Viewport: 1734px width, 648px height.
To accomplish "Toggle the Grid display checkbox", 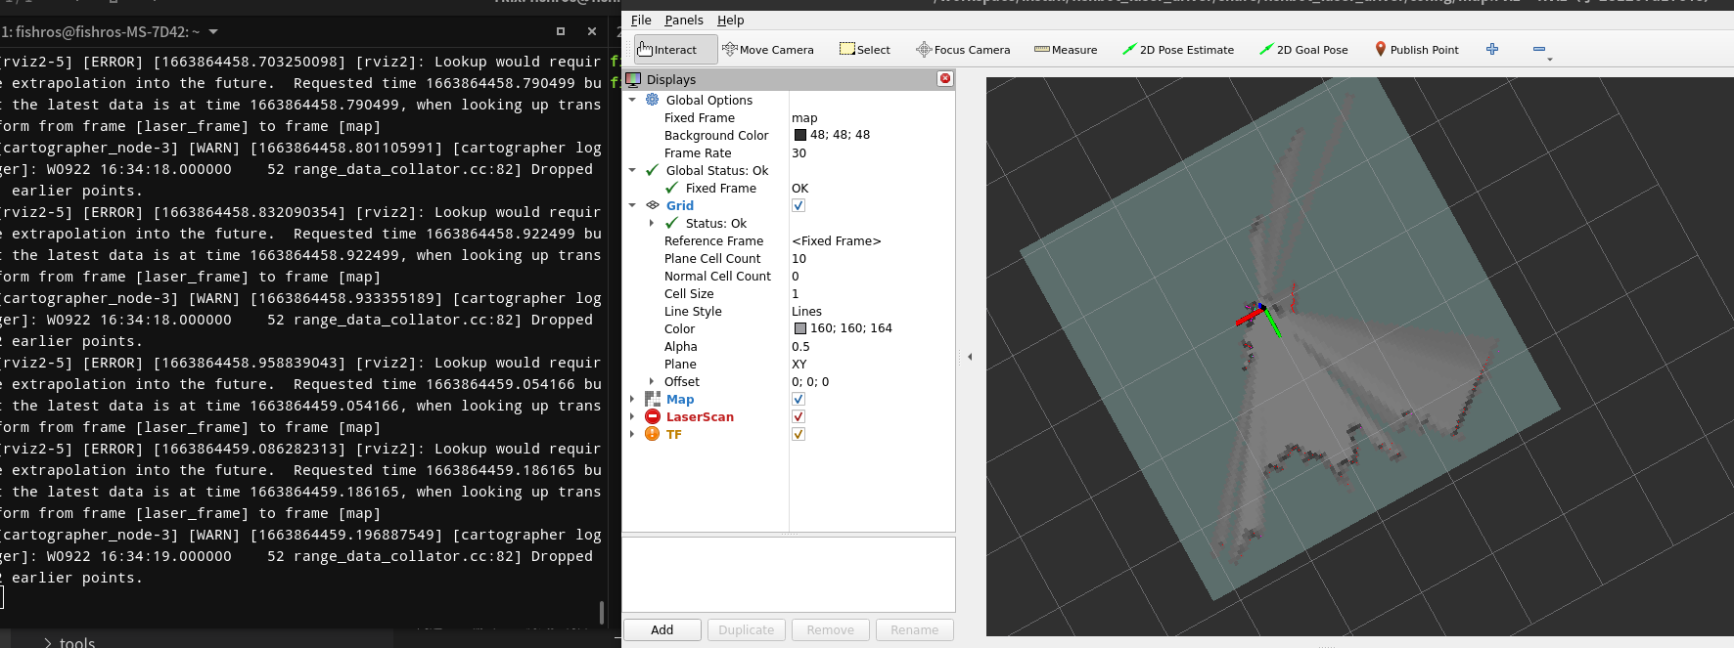I will pos(799,205).
